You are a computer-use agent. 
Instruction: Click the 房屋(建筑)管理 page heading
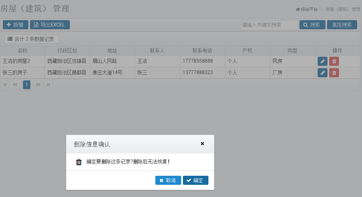coord(35,9)
